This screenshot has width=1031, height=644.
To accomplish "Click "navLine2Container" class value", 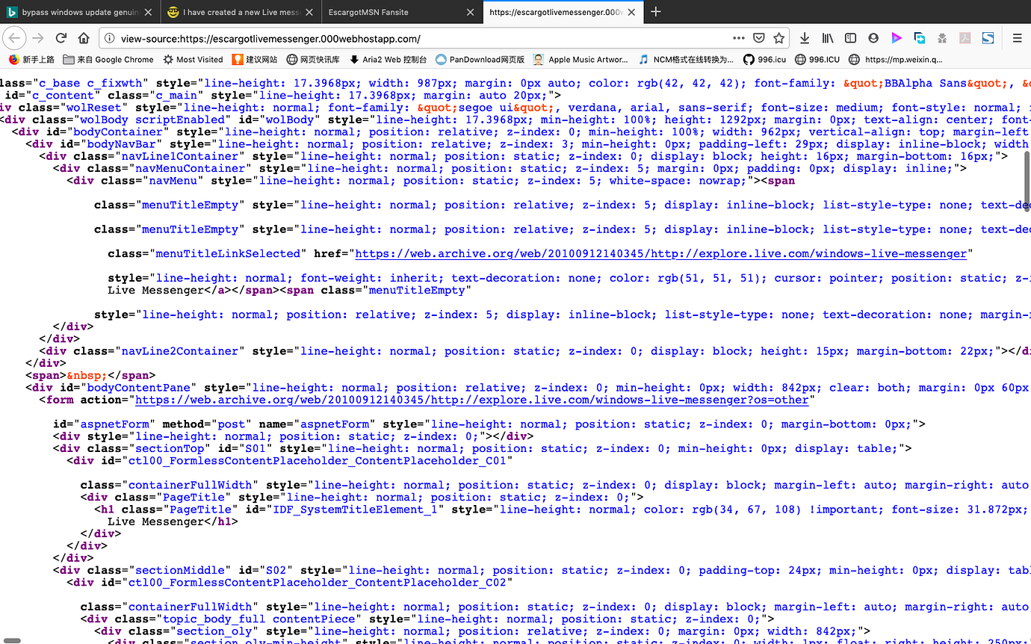I will (x=179, y=350).
